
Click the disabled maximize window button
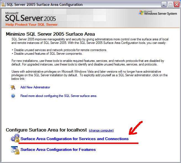[170, 4]
